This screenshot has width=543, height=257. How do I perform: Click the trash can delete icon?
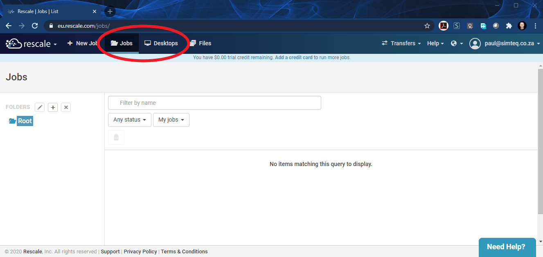[116, 137]
